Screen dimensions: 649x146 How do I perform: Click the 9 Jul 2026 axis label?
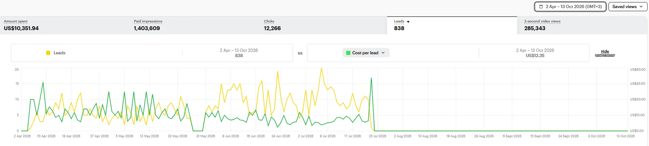coord(327,136)
